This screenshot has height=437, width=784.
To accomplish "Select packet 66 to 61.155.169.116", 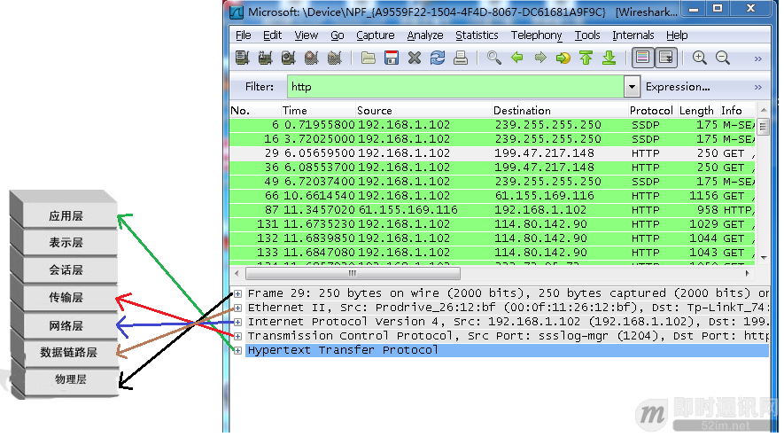I will tap(492, 196).
